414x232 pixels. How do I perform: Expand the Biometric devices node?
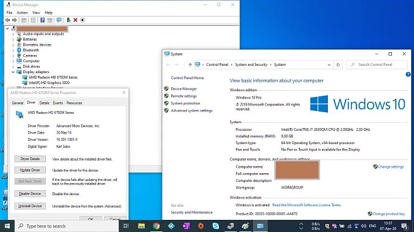13,45
